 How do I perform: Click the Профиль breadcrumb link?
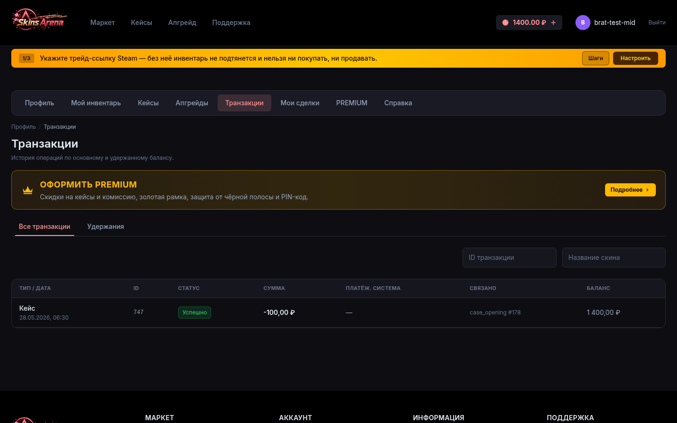24,127
